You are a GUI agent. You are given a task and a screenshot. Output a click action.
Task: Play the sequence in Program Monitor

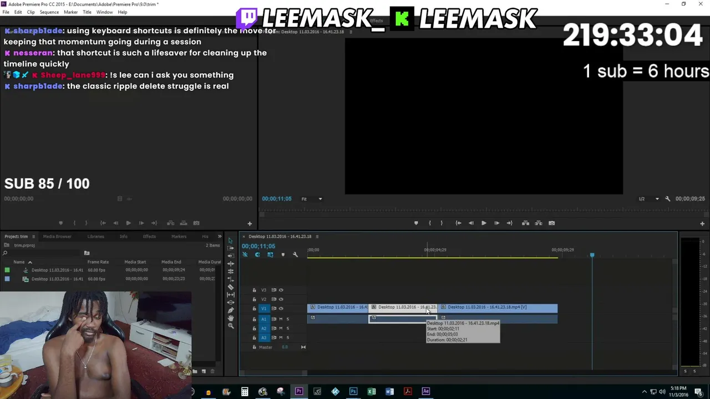(x=484, y=223)
